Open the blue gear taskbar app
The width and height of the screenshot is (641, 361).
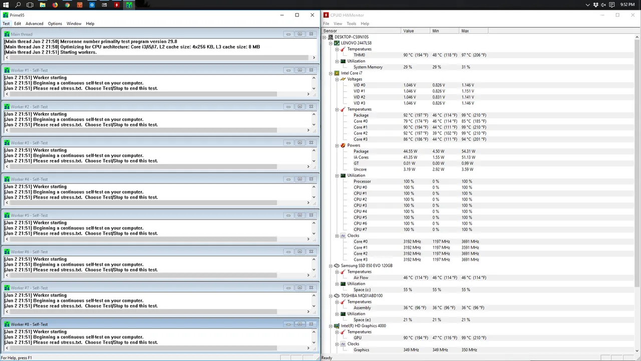click(92, 5)
